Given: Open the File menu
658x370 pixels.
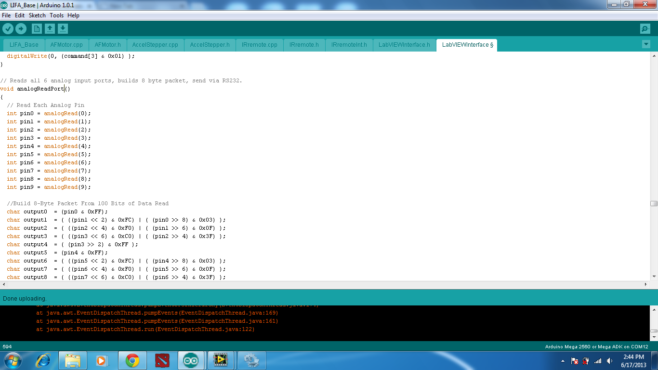Looking at the screenshot, I should [6, 15].
